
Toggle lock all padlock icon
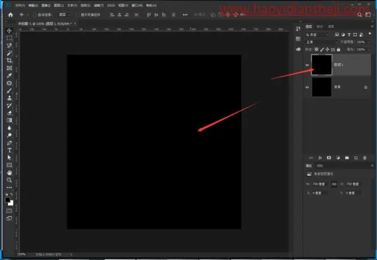tap(338, 49)
